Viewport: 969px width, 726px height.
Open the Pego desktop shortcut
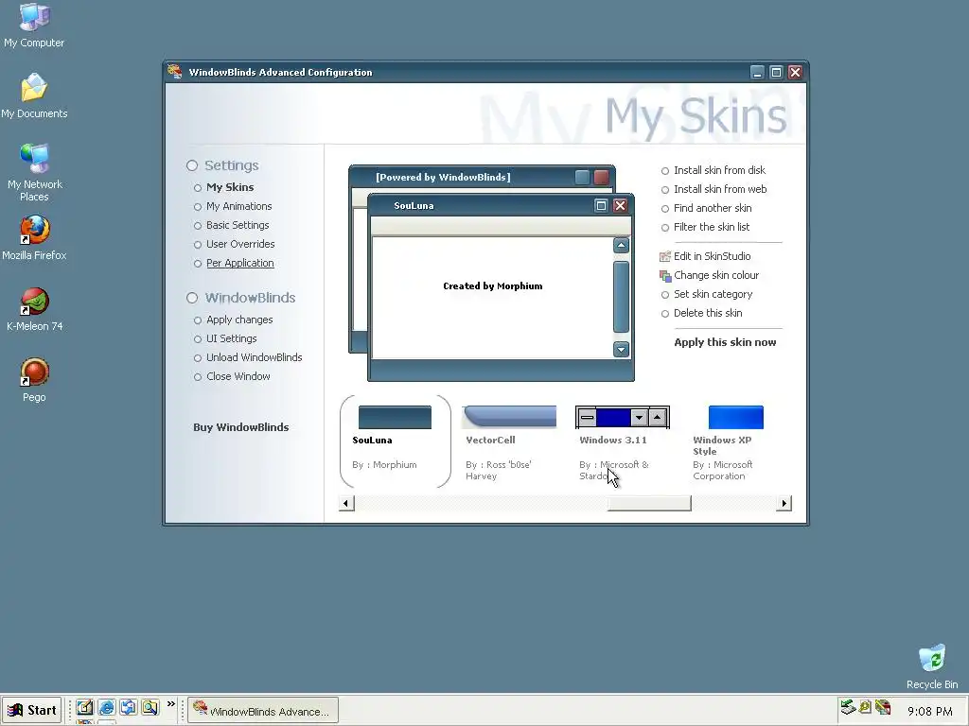coord(34,380)
